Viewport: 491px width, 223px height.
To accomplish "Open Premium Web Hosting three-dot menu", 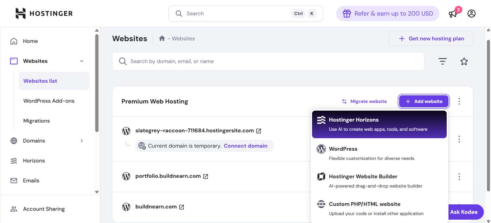I will pos(459,101).
